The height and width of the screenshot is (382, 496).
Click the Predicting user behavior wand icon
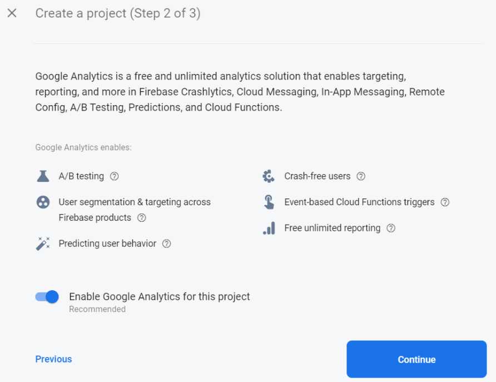(x=43, y=243)
